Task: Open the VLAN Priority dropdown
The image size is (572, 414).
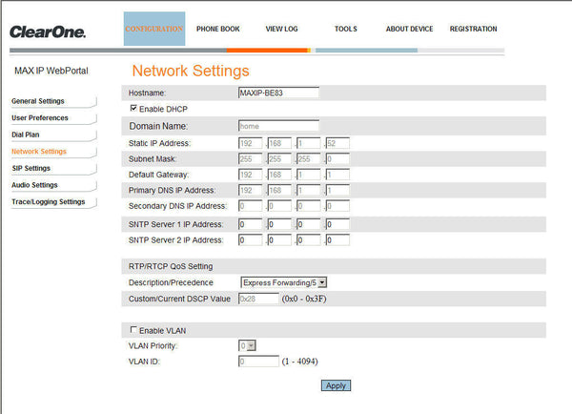Action: [x=247, y=345]
